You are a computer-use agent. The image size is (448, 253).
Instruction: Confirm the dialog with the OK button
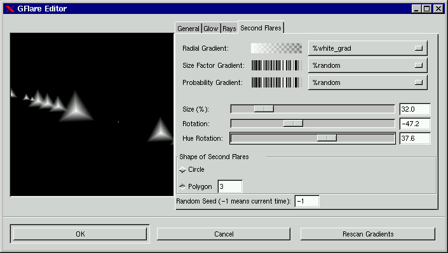tap(80, 234)
